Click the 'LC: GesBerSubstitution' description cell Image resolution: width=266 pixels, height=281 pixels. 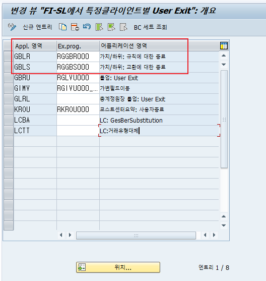[x=159, y=120]
